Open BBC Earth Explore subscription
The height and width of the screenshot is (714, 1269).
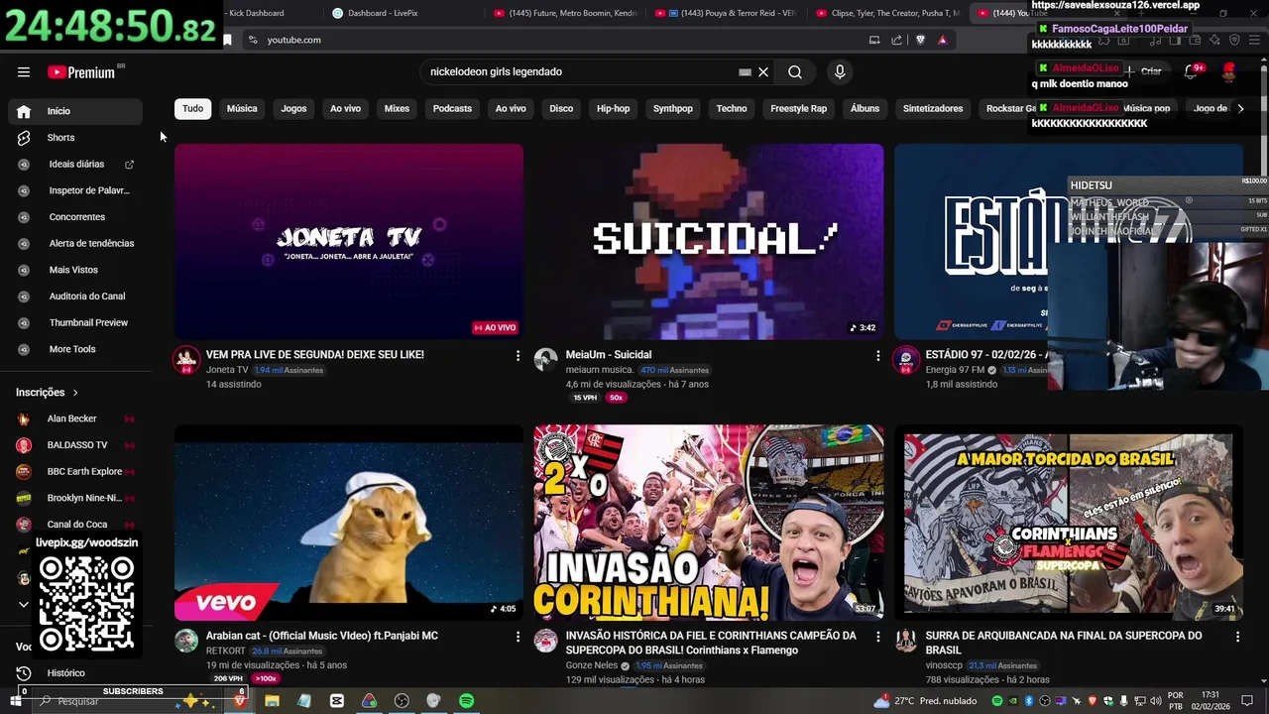coord(75,472)
